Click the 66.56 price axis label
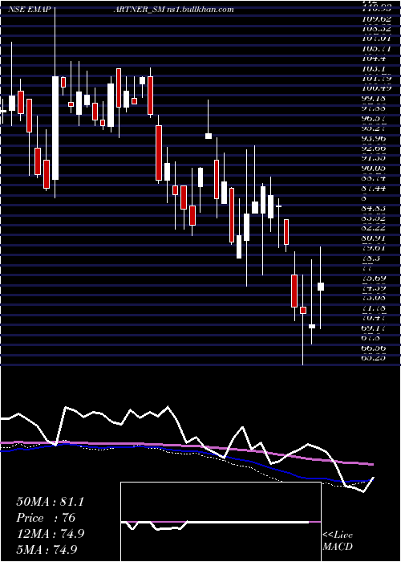 (x=375, y=348)
